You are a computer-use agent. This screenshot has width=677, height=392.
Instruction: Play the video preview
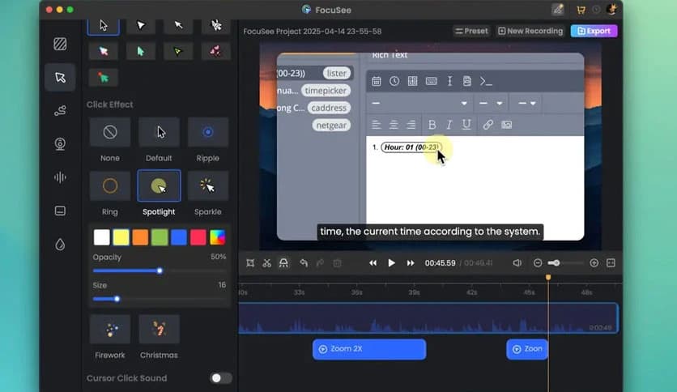391,263
